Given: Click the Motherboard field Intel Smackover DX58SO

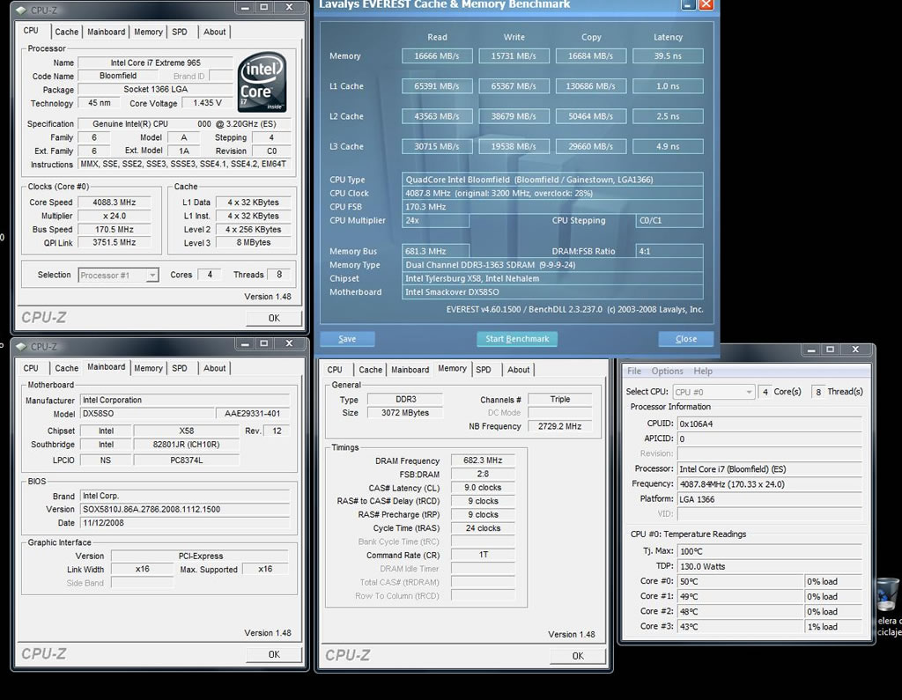Looking at the screenshot, I should pyautogui.click(x=552, y=292).
